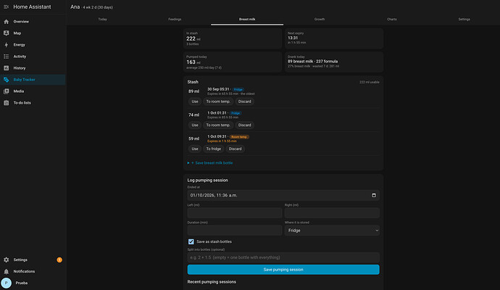Expand Save breast milk bottle section
Viewport: 500px width, 290px height.
(x=210, y=162)
